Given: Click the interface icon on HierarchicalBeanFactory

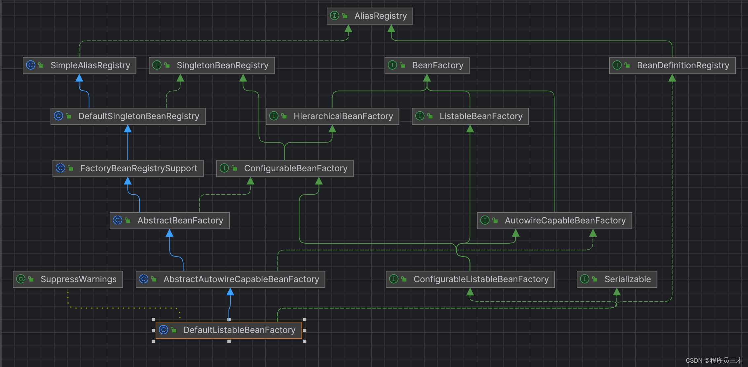Looking at the screenshot, I should (274, 116).
